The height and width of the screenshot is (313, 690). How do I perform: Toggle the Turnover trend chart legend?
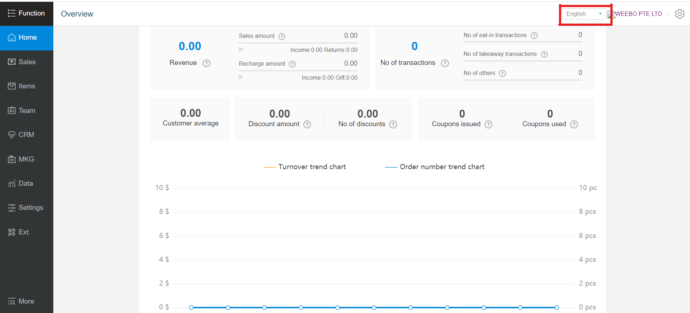click(305, 167)
